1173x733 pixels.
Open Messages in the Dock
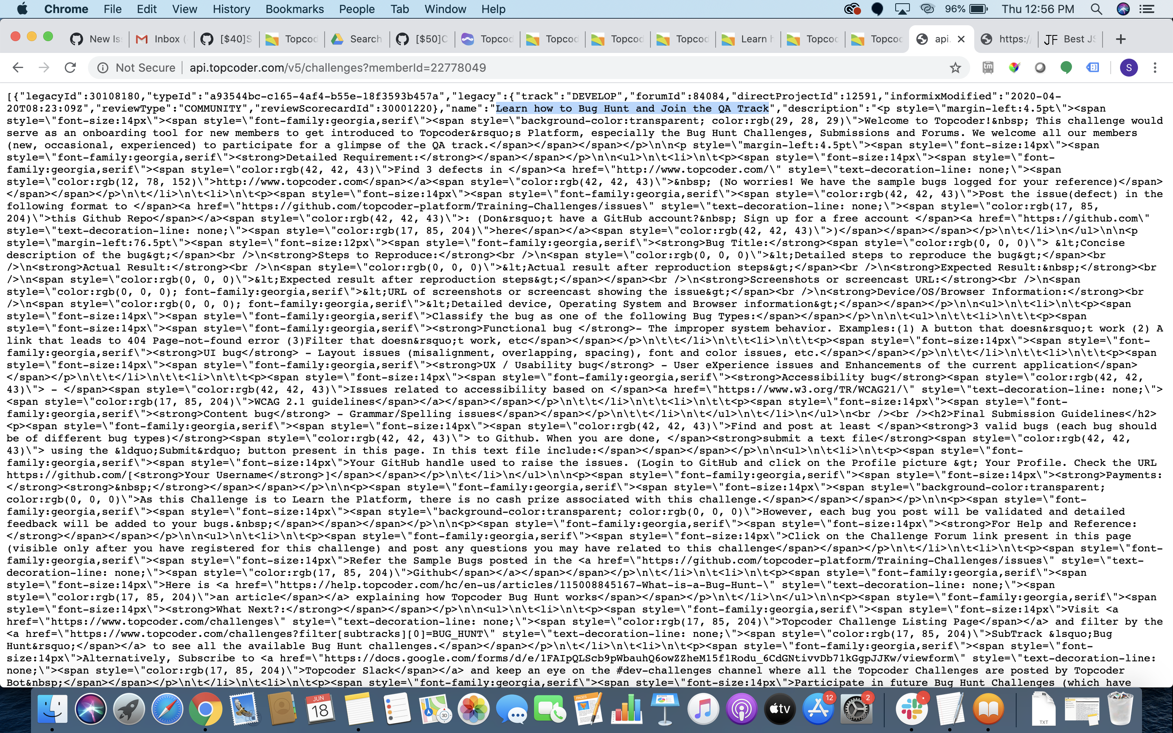512,709
